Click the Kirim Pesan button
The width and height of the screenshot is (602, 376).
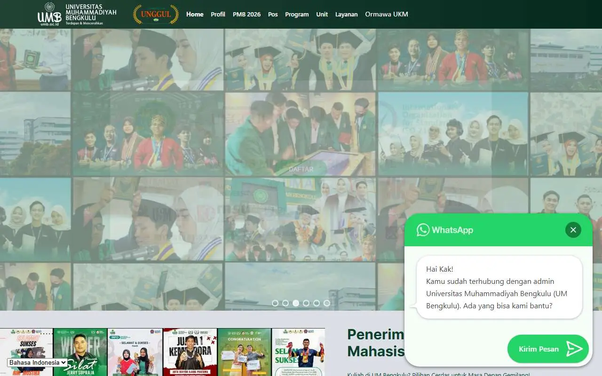coord(548,349)
